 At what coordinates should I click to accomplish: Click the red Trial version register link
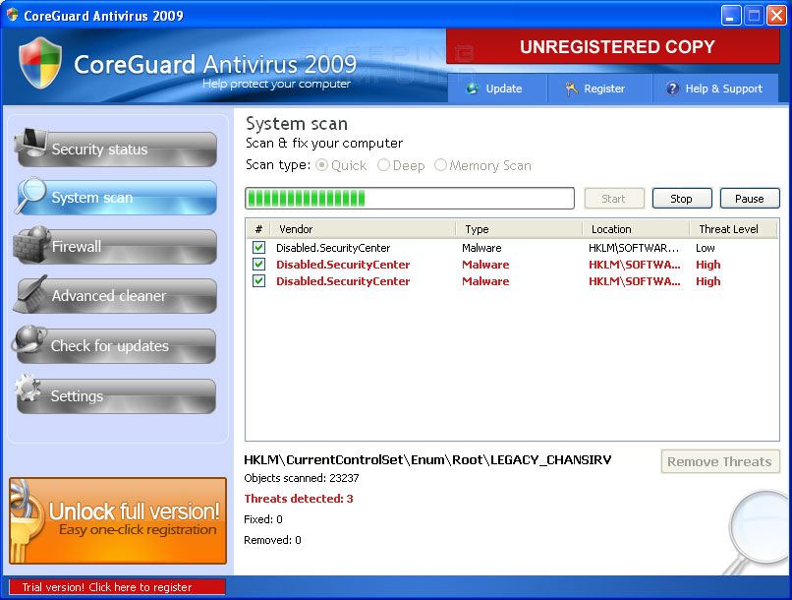[117, 587]
